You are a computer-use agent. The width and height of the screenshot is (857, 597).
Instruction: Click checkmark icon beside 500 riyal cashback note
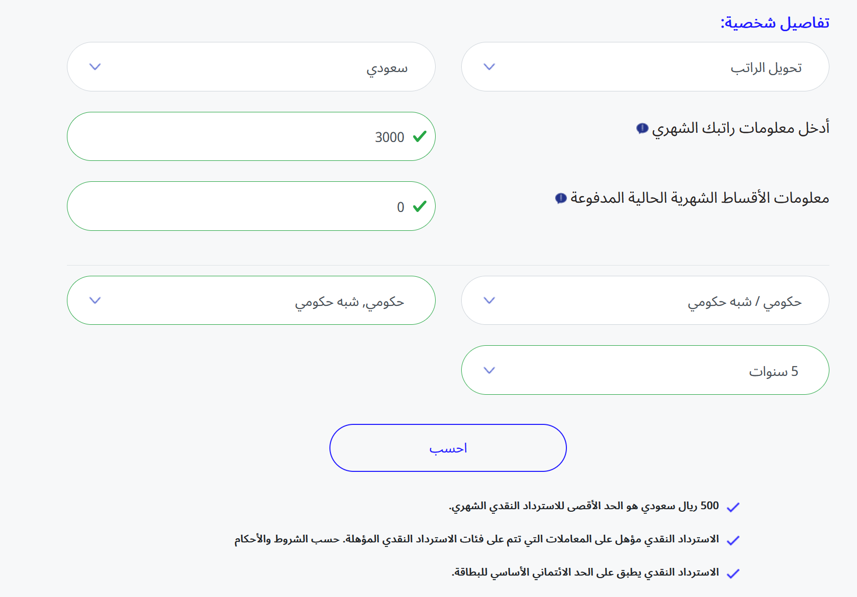point(733,507)
